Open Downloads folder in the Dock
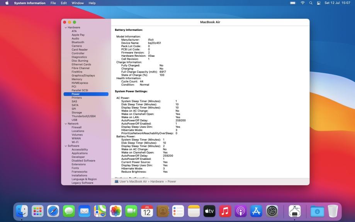The image size is (355, 222). tap(317, 211)
